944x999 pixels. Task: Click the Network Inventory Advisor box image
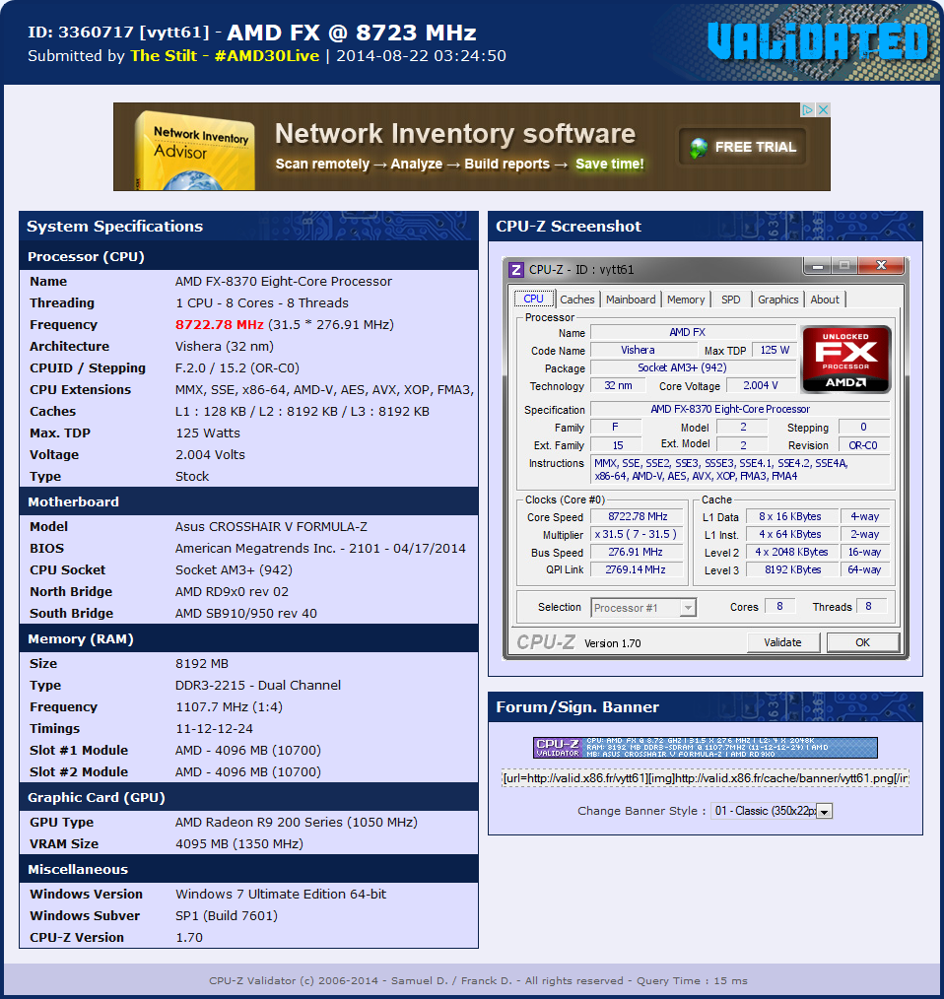(194, 151)
